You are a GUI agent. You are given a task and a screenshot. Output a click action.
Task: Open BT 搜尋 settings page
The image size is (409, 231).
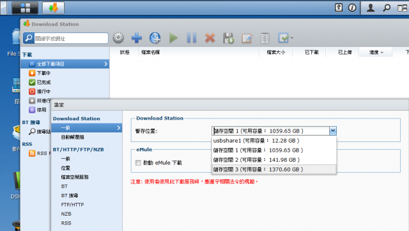pos(70,195)
